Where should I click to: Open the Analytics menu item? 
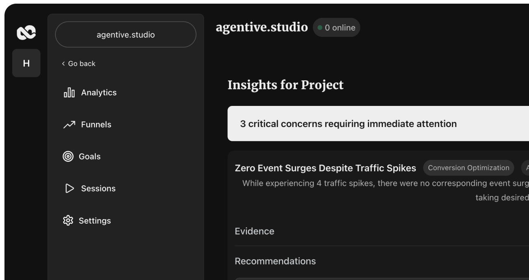click(x=99, y=93)
